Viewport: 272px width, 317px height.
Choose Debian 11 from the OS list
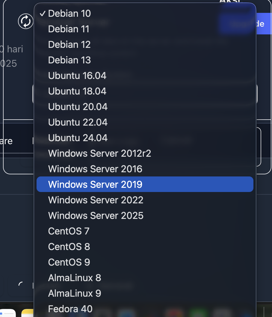[x=69, y=29]
